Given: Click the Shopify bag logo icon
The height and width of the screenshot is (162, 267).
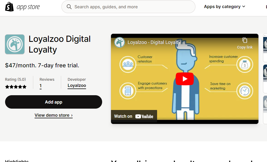Looking at the screenshot, I should [9, 7].
